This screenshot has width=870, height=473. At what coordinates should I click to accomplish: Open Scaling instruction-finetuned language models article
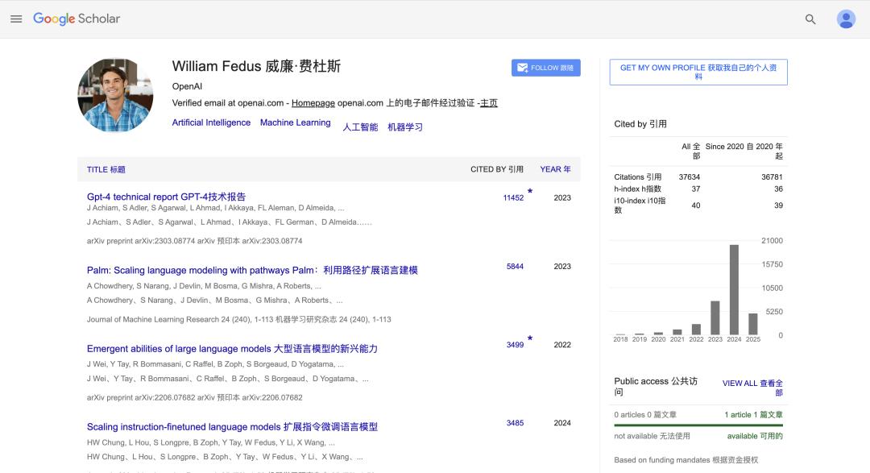[232, 427]
